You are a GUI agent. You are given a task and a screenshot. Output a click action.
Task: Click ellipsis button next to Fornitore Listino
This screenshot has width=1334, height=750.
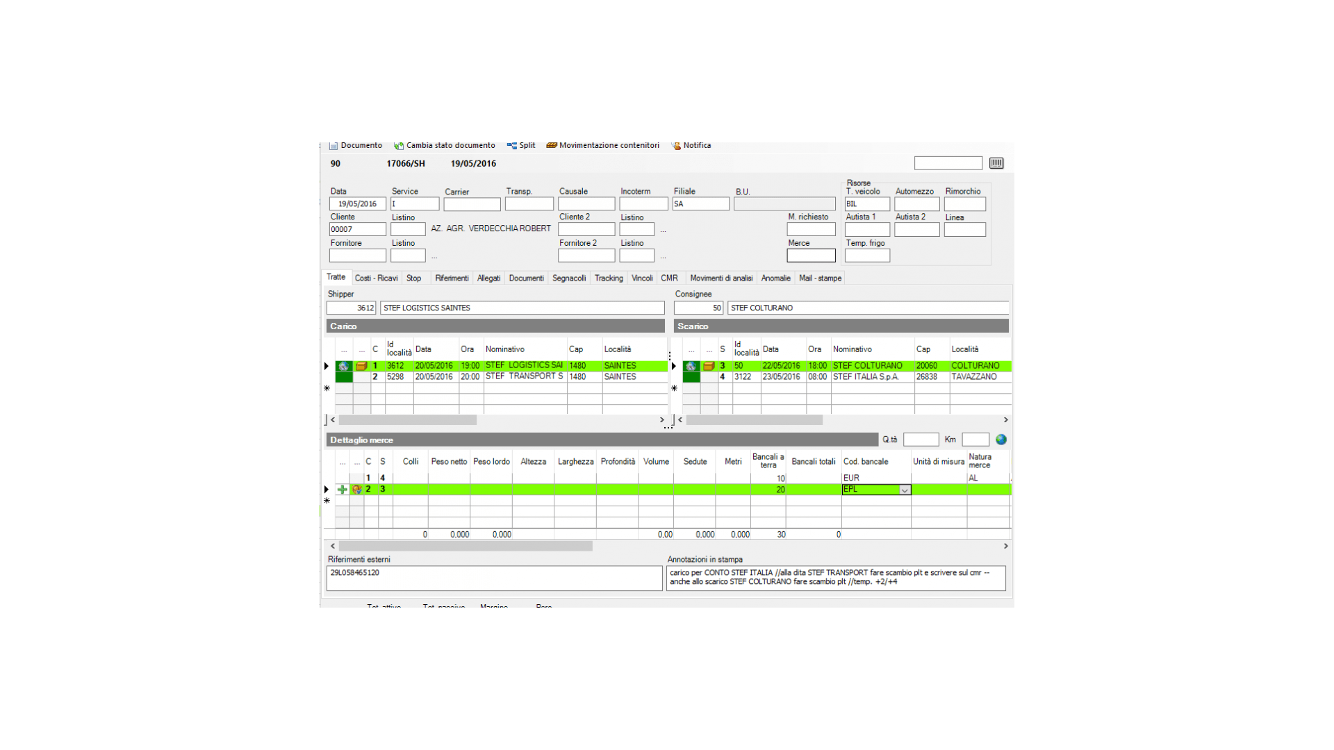434,257
